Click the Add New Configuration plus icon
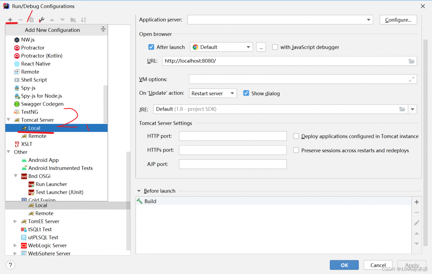This screenshot has height=274, width=432. coord(10,20)
